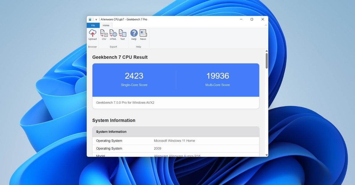Collapse the ribbon with the chevron
Screen dimensions: 355x185
(266, 25)
